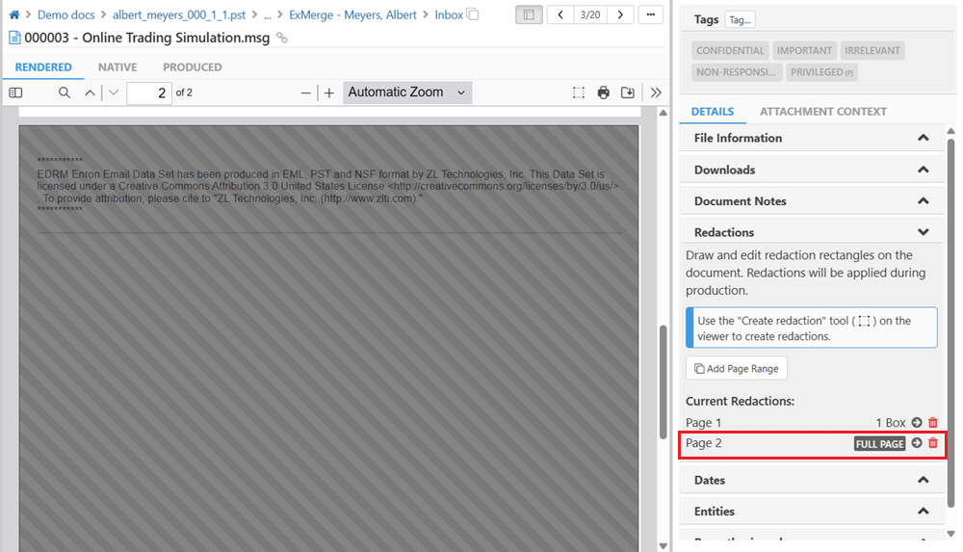Click the Tag... input field
The width and height of the screenshot is (963, 552).
coord(740,19)
